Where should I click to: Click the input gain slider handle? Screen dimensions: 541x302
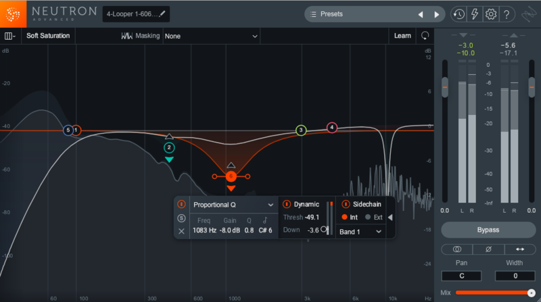(445, 87)
